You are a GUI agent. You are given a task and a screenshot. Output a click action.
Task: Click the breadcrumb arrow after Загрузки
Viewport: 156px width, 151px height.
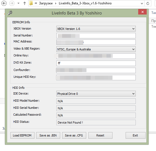pyautogui.click(x=56, y=4)
